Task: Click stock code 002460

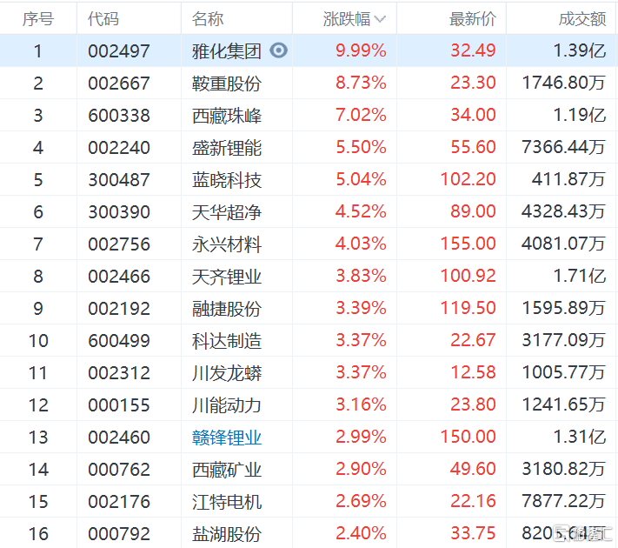Action: (119, 438)
